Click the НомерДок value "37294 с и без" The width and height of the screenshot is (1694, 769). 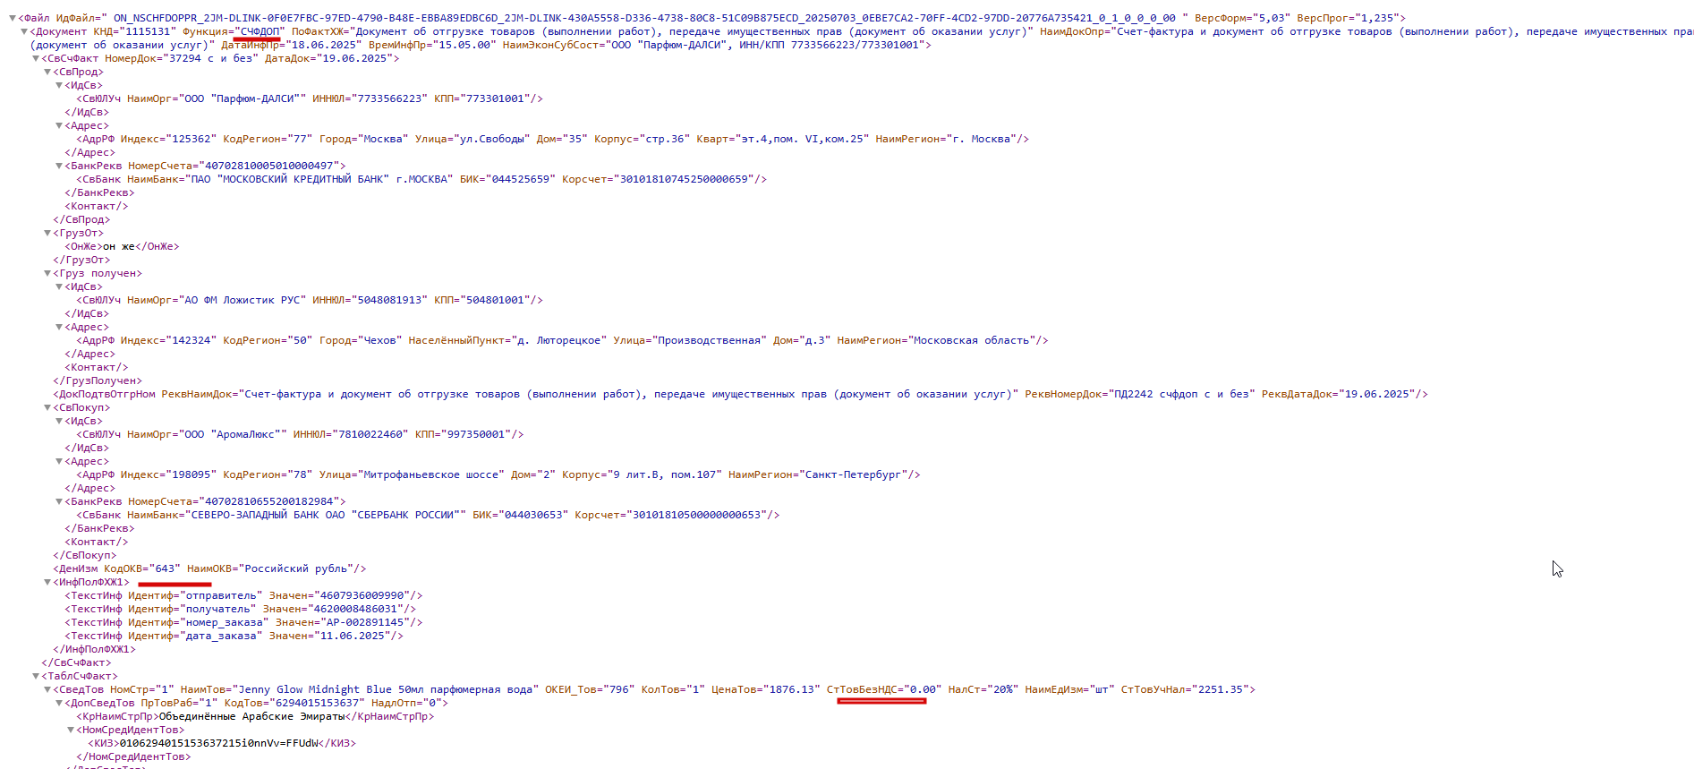[210, 58]
